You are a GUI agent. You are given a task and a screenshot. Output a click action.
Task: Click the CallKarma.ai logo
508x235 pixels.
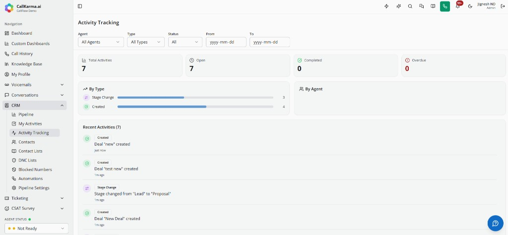click(x=9, y=8)
